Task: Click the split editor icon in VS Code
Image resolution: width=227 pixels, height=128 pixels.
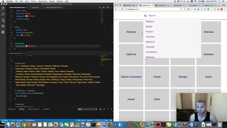Action: 107,7
